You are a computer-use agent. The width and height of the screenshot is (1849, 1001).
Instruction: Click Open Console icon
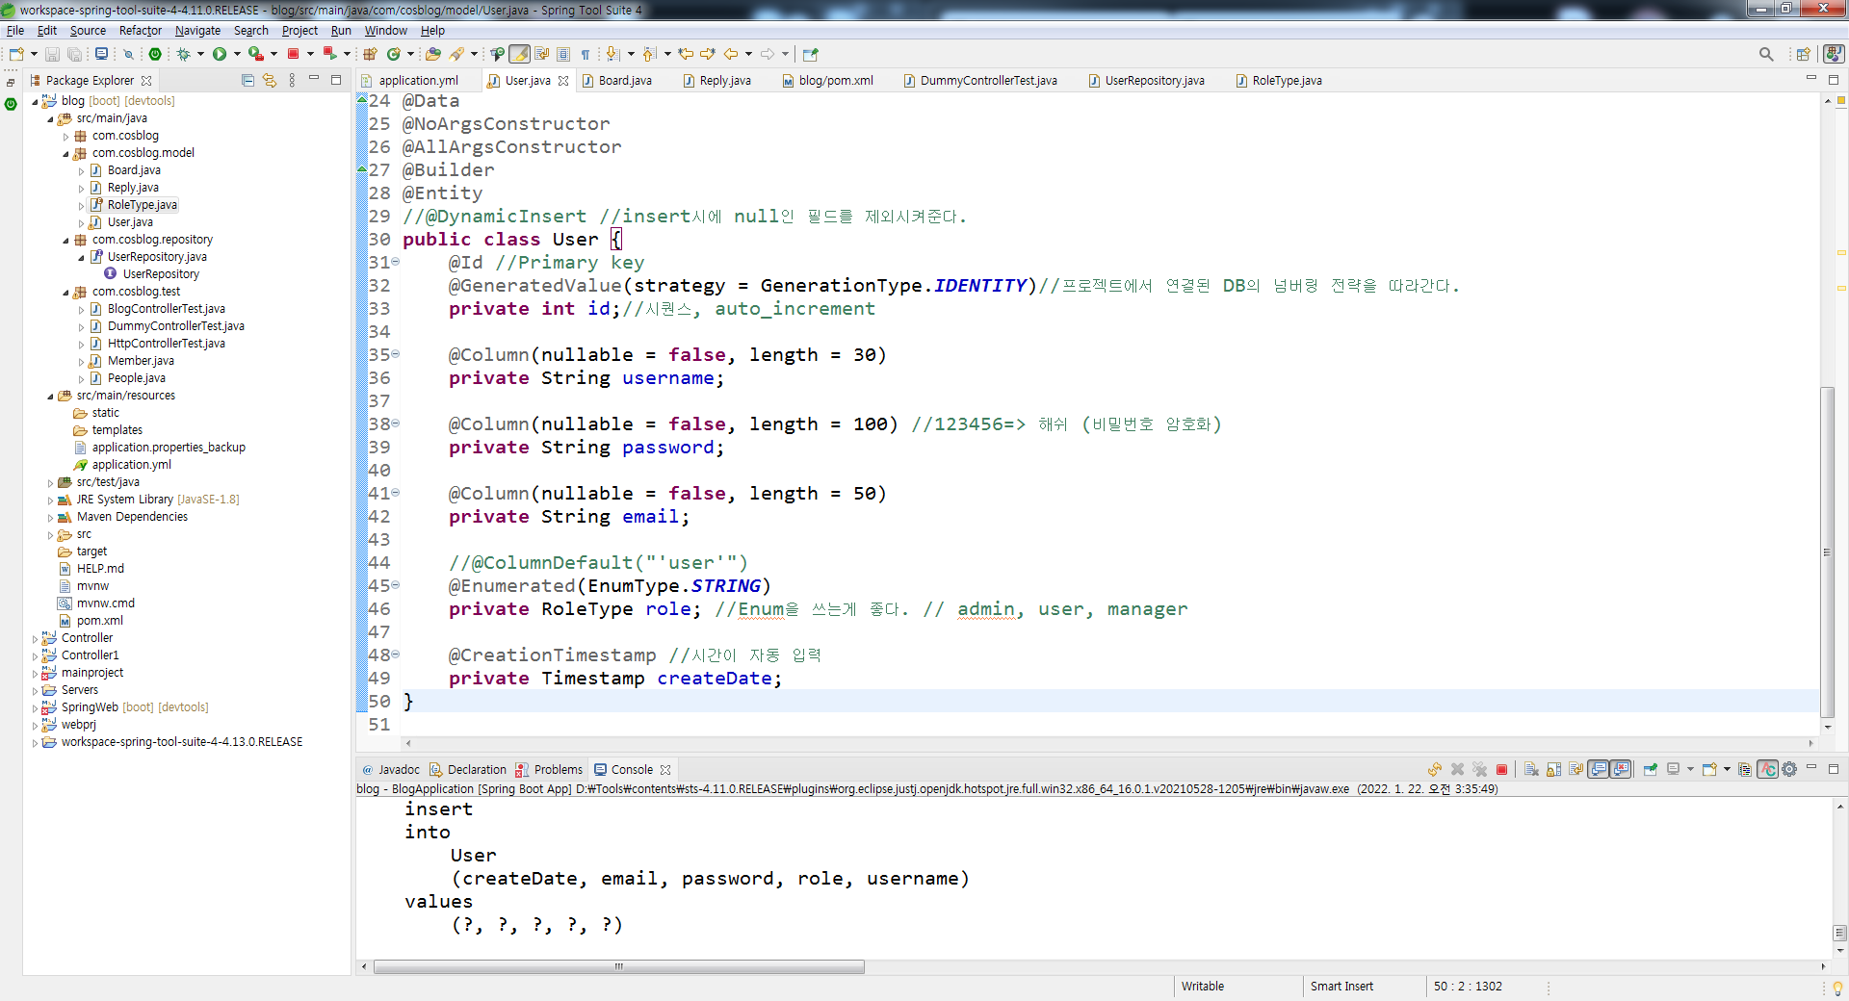pyautogui.click(x=1709, y=769)
